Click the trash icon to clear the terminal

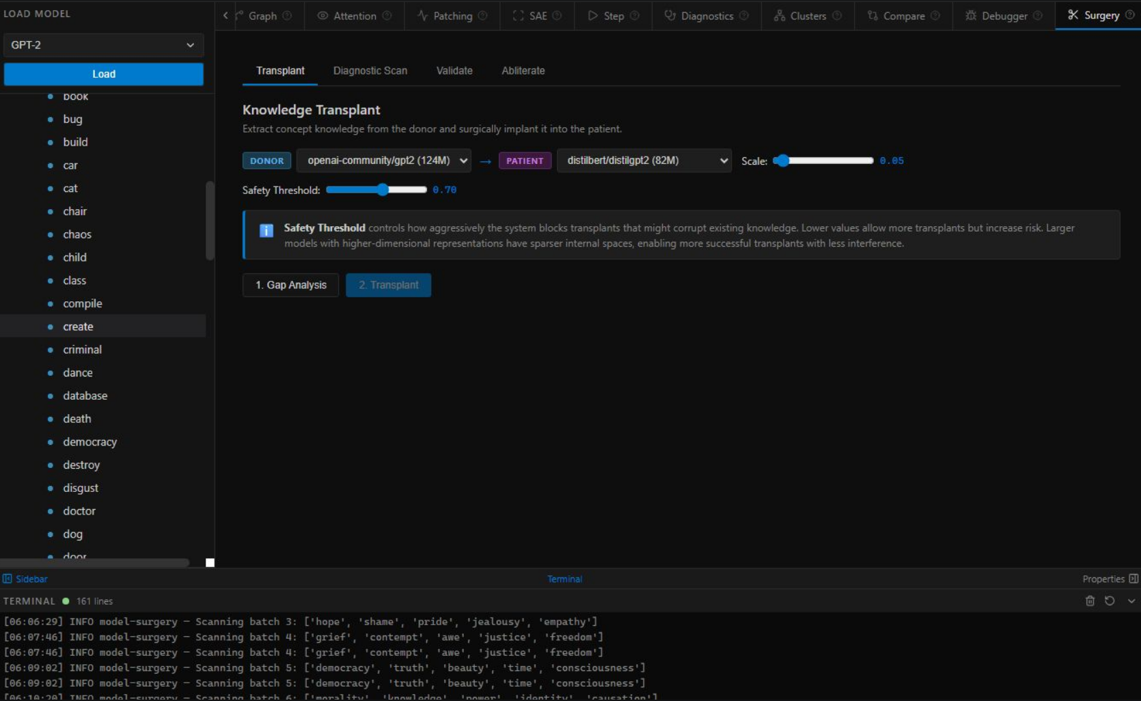[x=1090, y=601]
